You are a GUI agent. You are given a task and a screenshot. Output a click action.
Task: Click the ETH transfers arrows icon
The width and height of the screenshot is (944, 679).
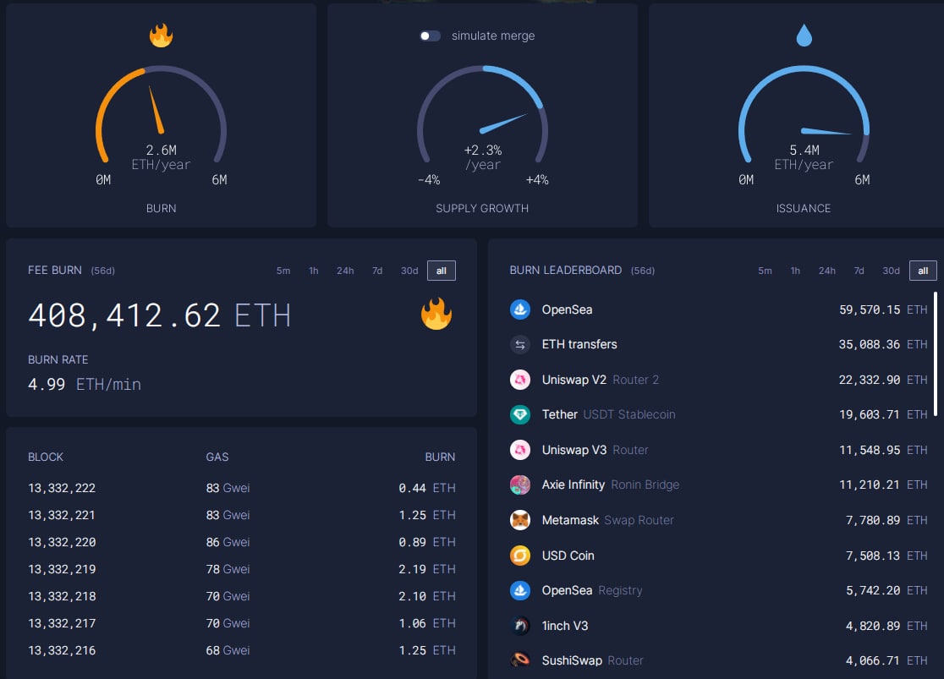(520, 344)
